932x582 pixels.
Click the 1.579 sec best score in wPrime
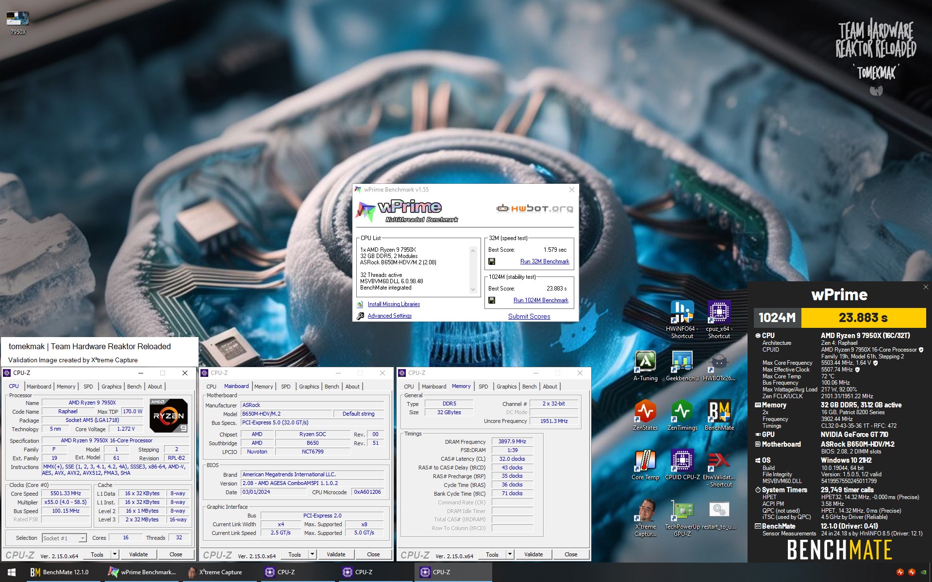(x=555, y=250)
